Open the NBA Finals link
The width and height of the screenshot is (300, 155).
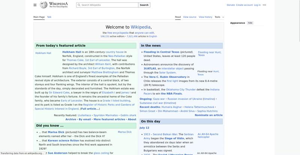(171, 94)
